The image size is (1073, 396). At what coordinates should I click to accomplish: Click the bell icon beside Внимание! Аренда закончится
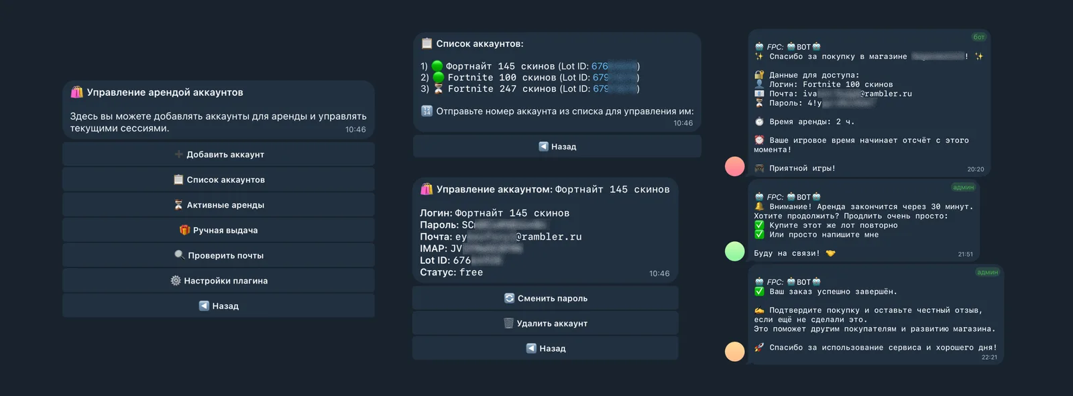[x=759, y=206]
